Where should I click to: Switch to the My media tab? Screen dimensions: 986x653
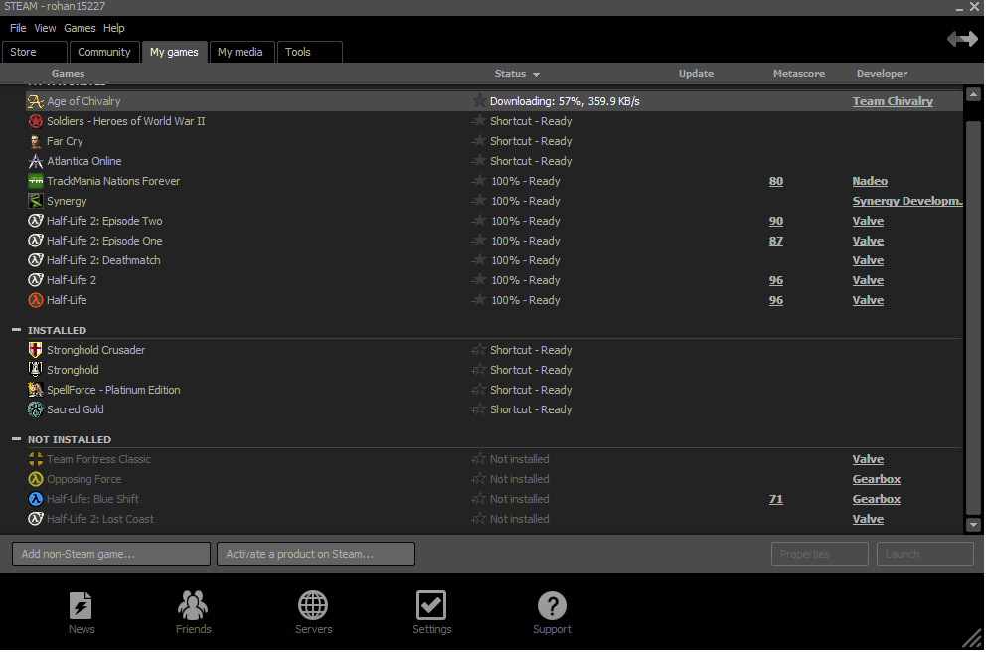tap(242, 52)
